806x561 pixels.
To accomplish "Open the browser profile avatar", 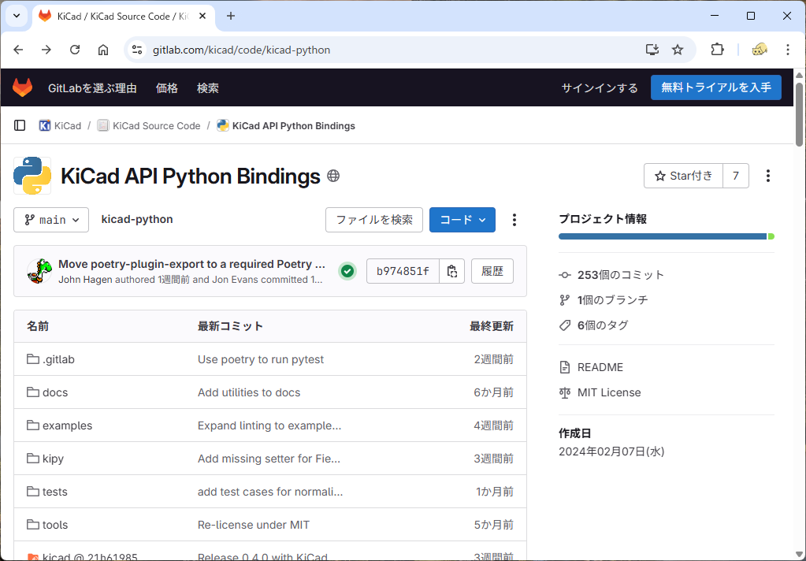I will 760,50.
